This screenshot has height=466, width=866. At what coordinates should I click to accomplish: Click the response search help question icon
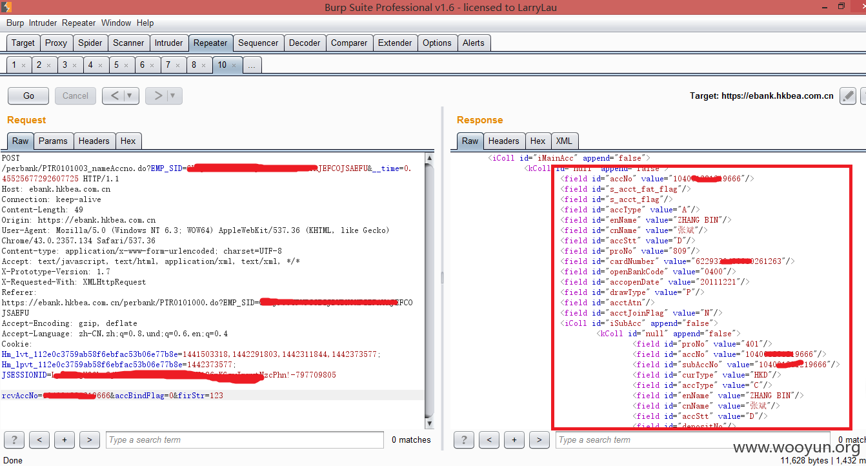pyautogui.click(x=464, y=440)
